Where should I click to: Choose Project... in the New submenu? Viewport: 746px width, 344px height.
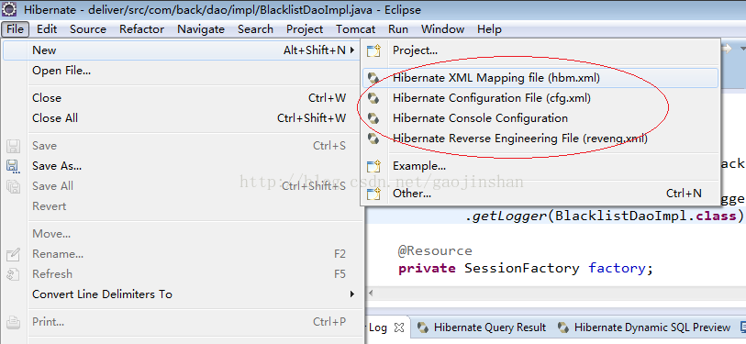coord(540,50)
